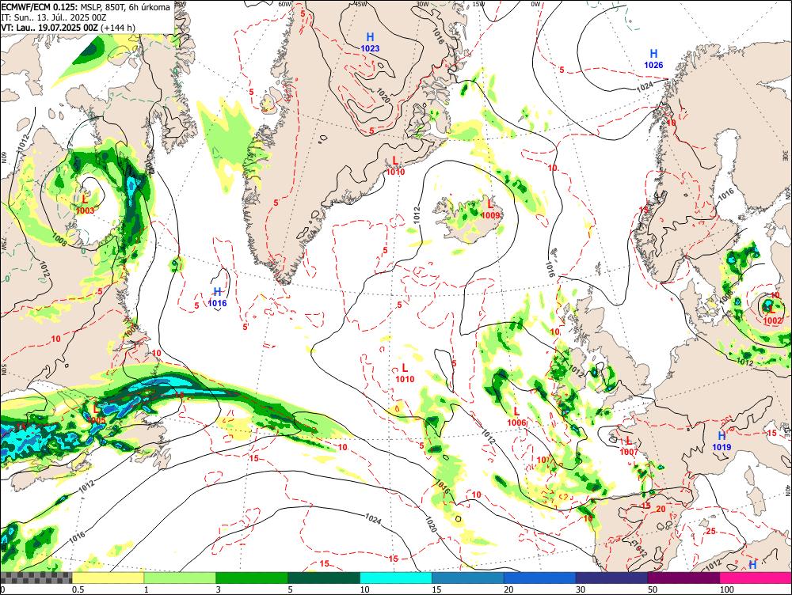Click the purple 50–100 mm legend swatch
Image resolution: width=792 pixels, height=595 pixels.
click(684, 578)
